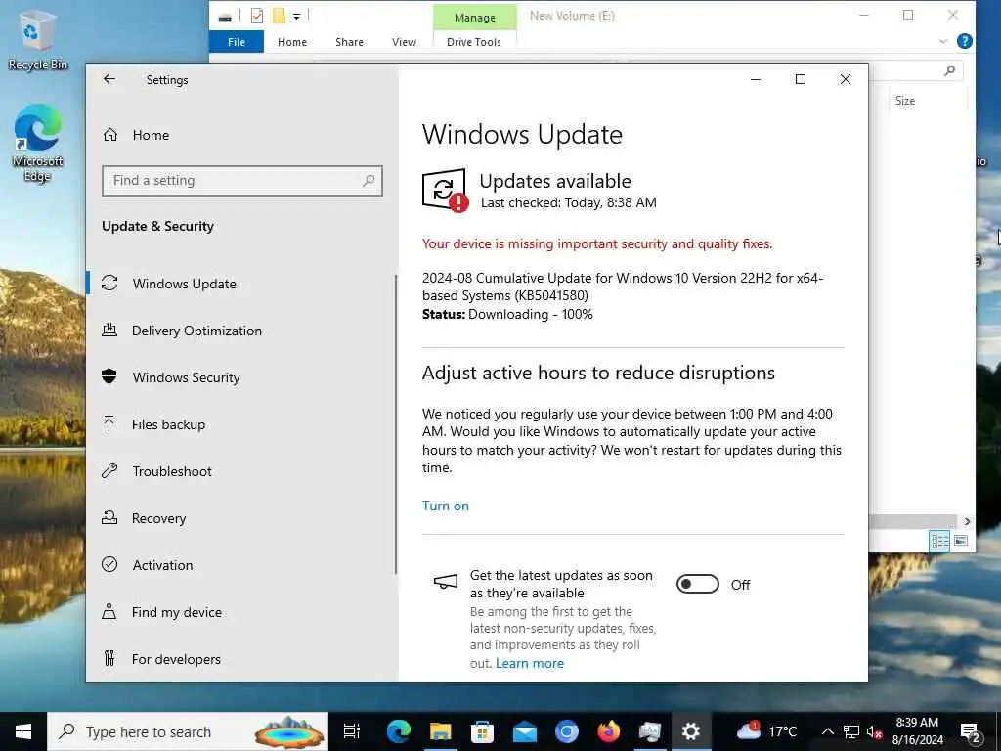Open File Explorer from taskbar
The width and height of the screenshot is (1001, 751).
coord(441,731)
